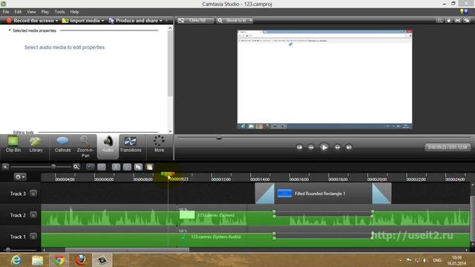Open Google Chrome from taskbar
The image size is (475, 267).
(59, 260)
